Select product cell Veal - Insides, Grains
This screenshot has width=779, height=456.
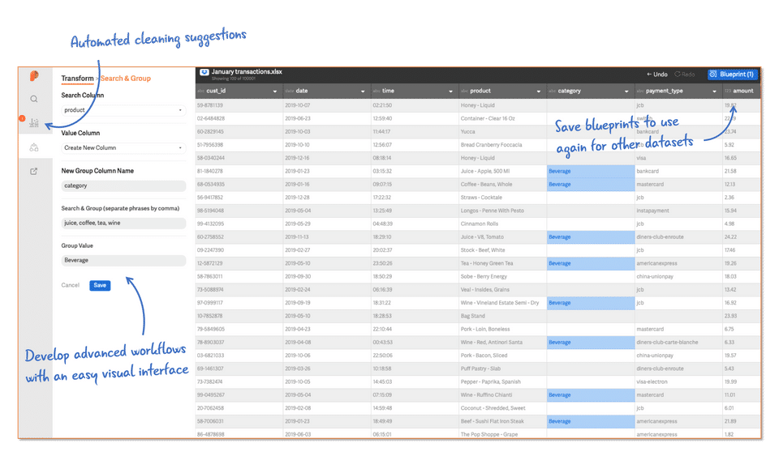[x=503, y=289]
